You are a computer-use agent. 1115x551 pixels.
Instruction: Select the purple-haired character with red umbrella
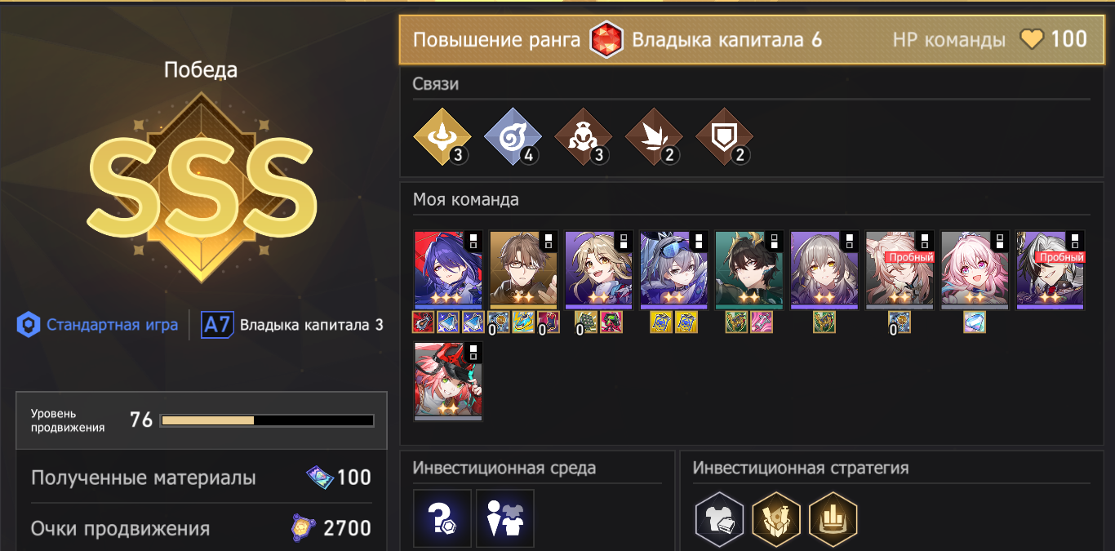point(448,270)
